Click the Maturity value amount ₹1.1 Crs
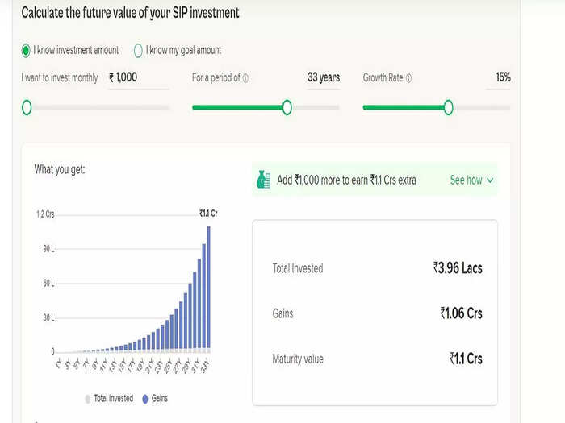Screen dimensions: 565x423 pyautogui.click(x=466, y=359)
